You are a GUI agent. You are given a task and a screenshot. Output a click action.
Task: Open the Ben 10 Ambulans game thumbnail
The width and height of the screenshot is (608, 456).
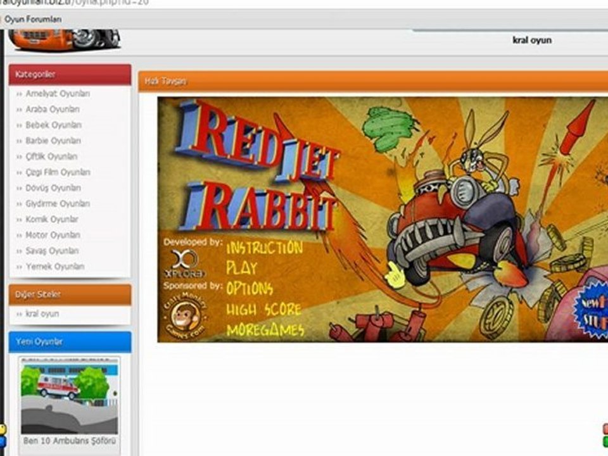click(70, 395)
